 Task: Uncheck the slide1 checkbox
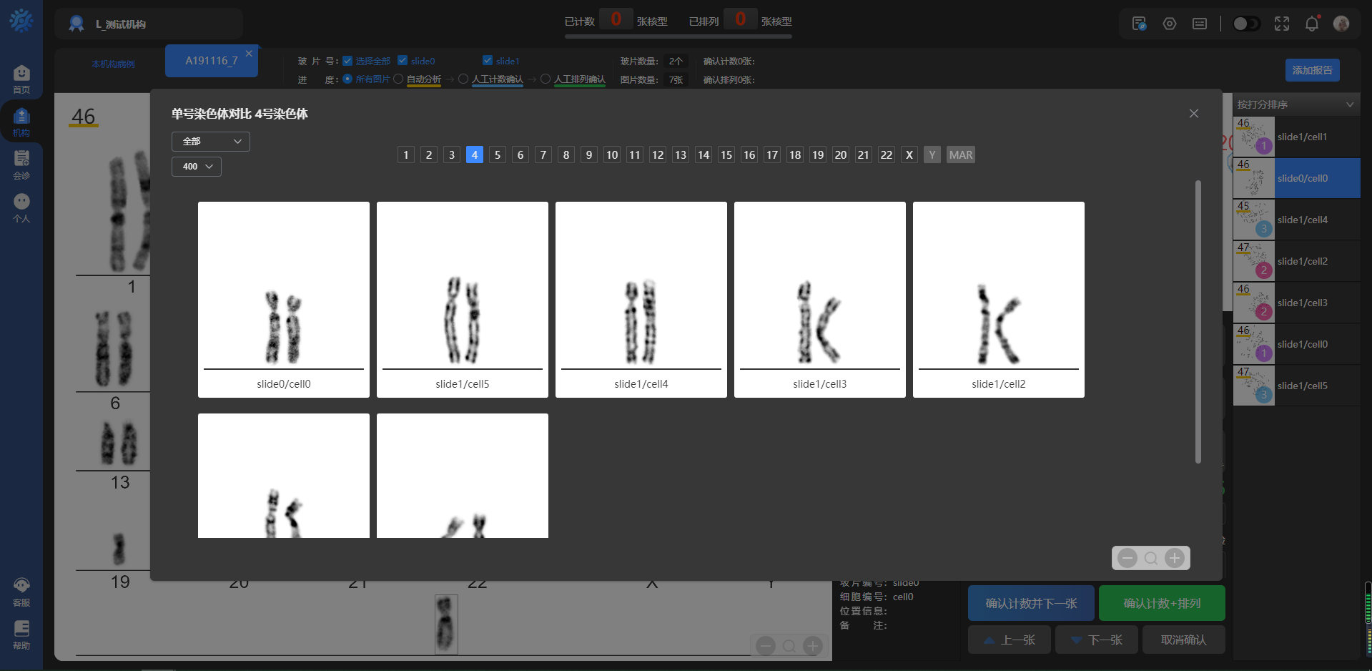click(x=488, y=61)
